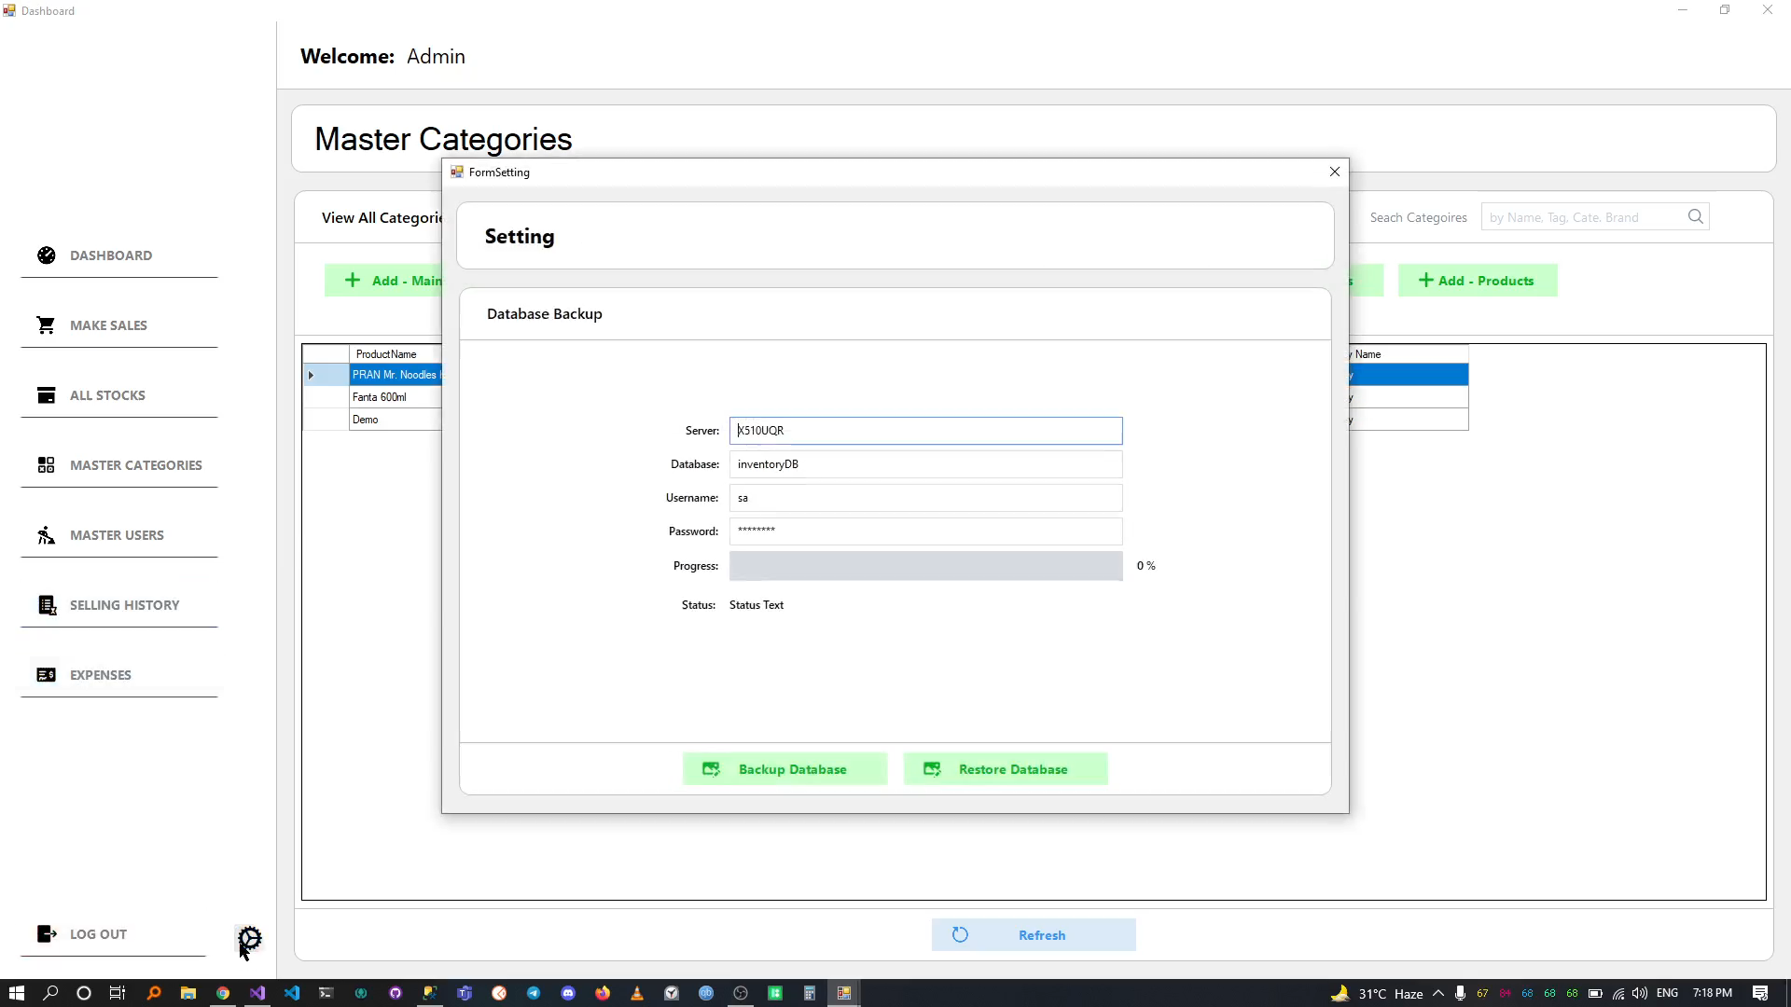The image size is (1791, 1007).
Task: Click the Username field containing sa
Action: tap(925, 498)
